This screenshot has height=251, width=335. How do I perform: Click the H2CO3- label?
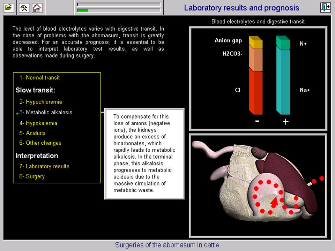click(x=232, y=54)
